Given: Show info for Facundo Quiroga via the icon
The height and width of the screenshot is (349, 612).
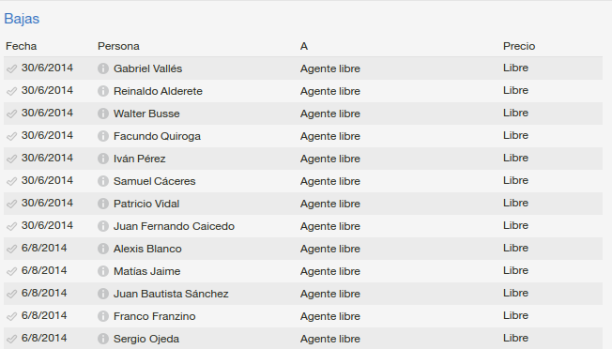Looking at the screenshot, I should [102, 136].
